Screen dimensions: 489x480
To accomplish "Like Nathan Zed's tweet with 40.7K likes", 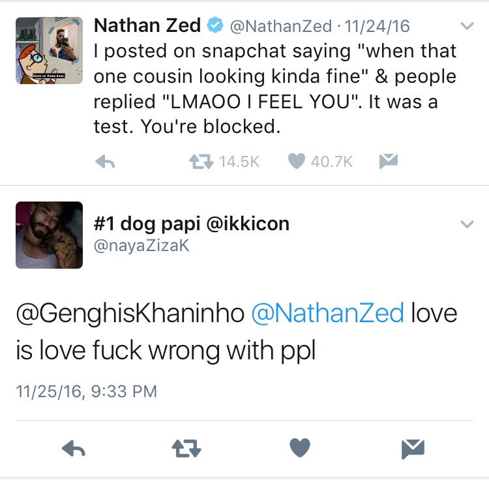I will (x=297, y=161).
